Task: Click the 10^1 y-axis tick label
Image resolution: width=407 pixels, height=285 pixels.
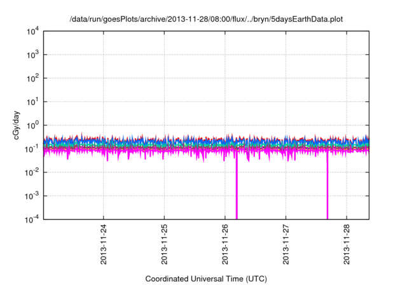Action: [x=32, y=102]
